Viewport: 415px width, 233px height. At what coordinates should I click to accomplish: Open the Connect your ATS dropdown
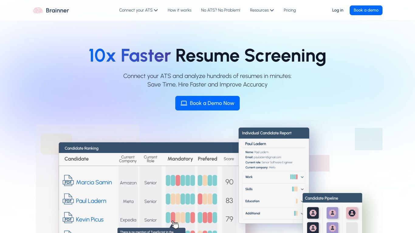point(138,10)
